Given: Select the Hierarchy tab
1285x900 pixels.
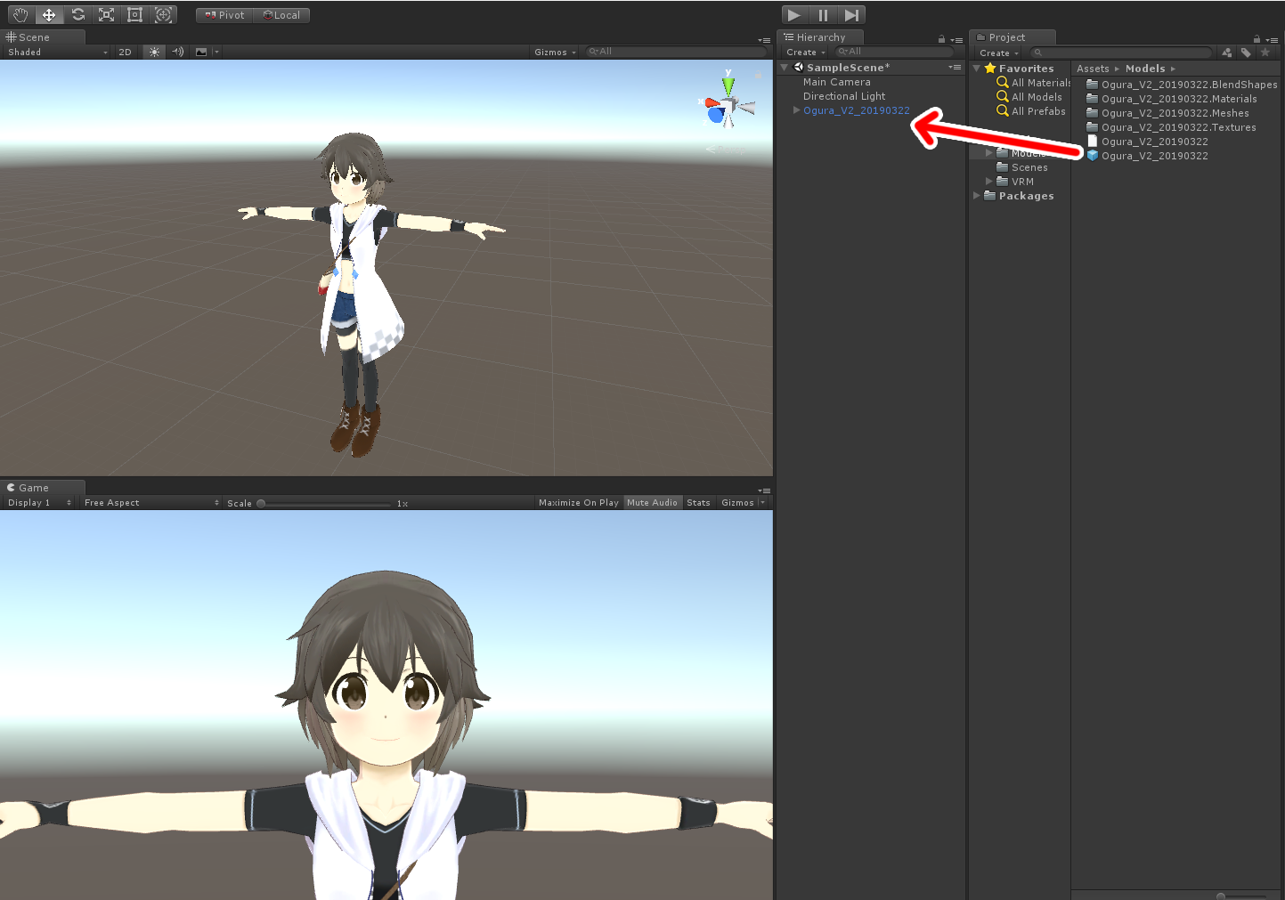Looking at the screenshot, I should [x=819, y=37].
